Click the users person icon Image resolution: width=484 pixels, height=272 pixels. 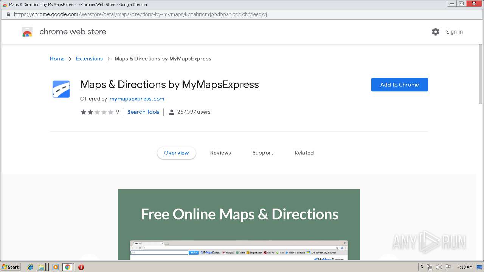[x=171, y=112]
